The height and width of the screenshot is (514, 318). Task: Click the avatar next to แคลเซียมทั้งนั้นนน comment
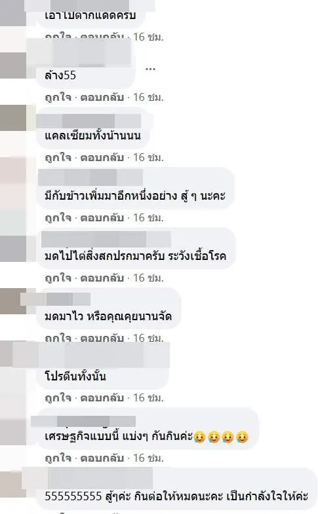point(13,118)
